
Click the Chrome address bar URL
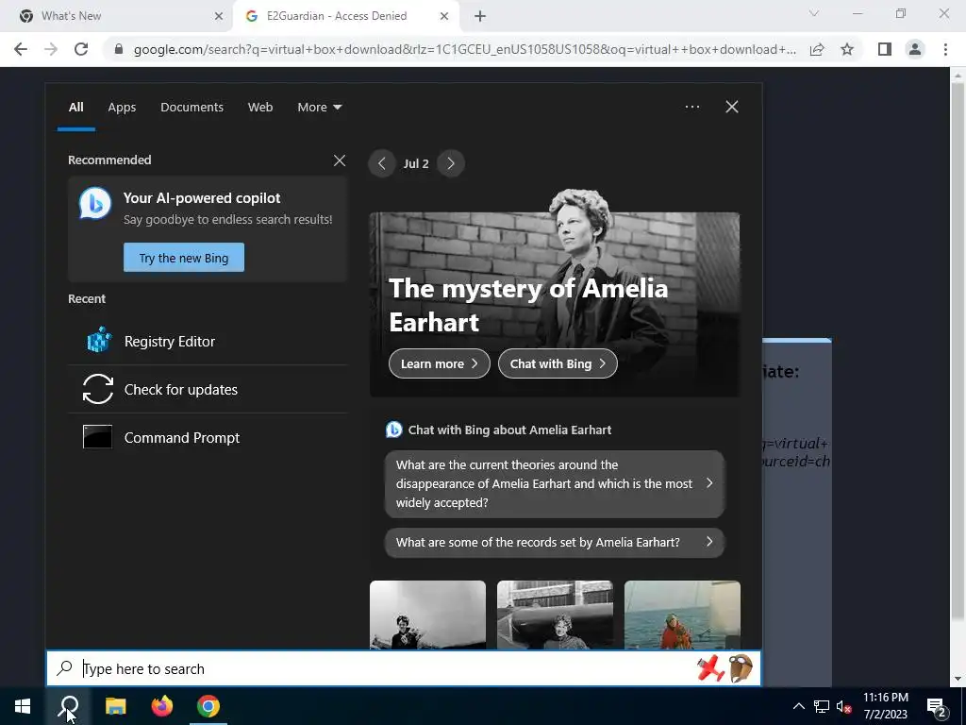[464, 49]
